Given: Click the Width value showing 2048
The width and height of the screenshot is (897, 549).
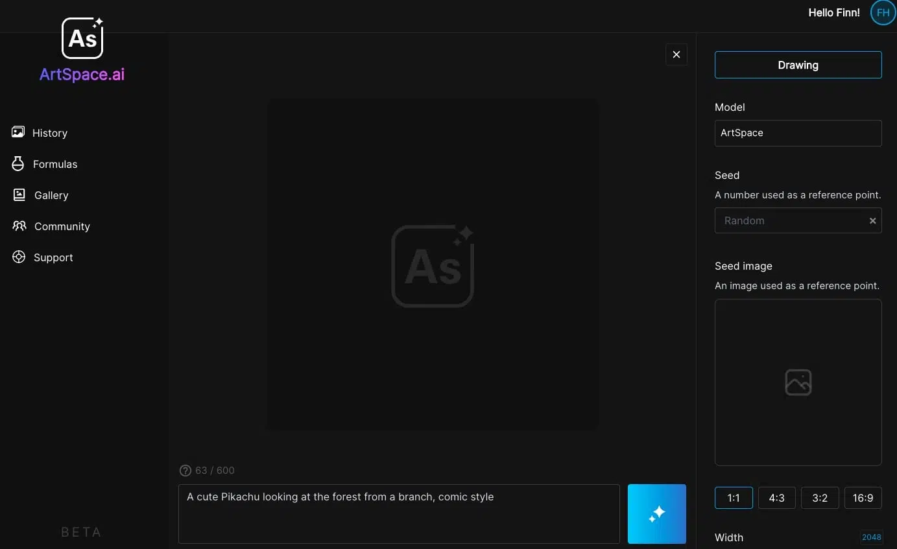Looking at the screenshot, I should point(871,537).
